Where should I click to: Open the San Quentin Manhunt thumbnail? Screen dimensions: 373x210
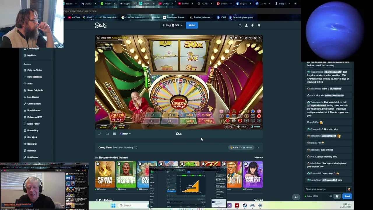tap(126, 174)
